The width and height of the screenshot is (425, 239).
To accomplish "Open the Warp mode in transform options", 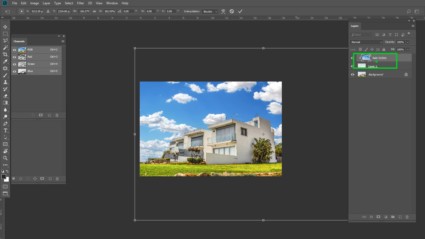I will [x=223, y=11].
